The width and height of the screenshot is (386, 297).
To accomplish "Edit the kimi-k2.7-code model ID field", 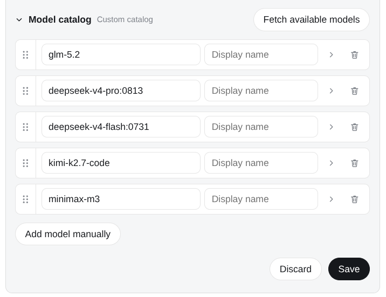I will 121,163.
